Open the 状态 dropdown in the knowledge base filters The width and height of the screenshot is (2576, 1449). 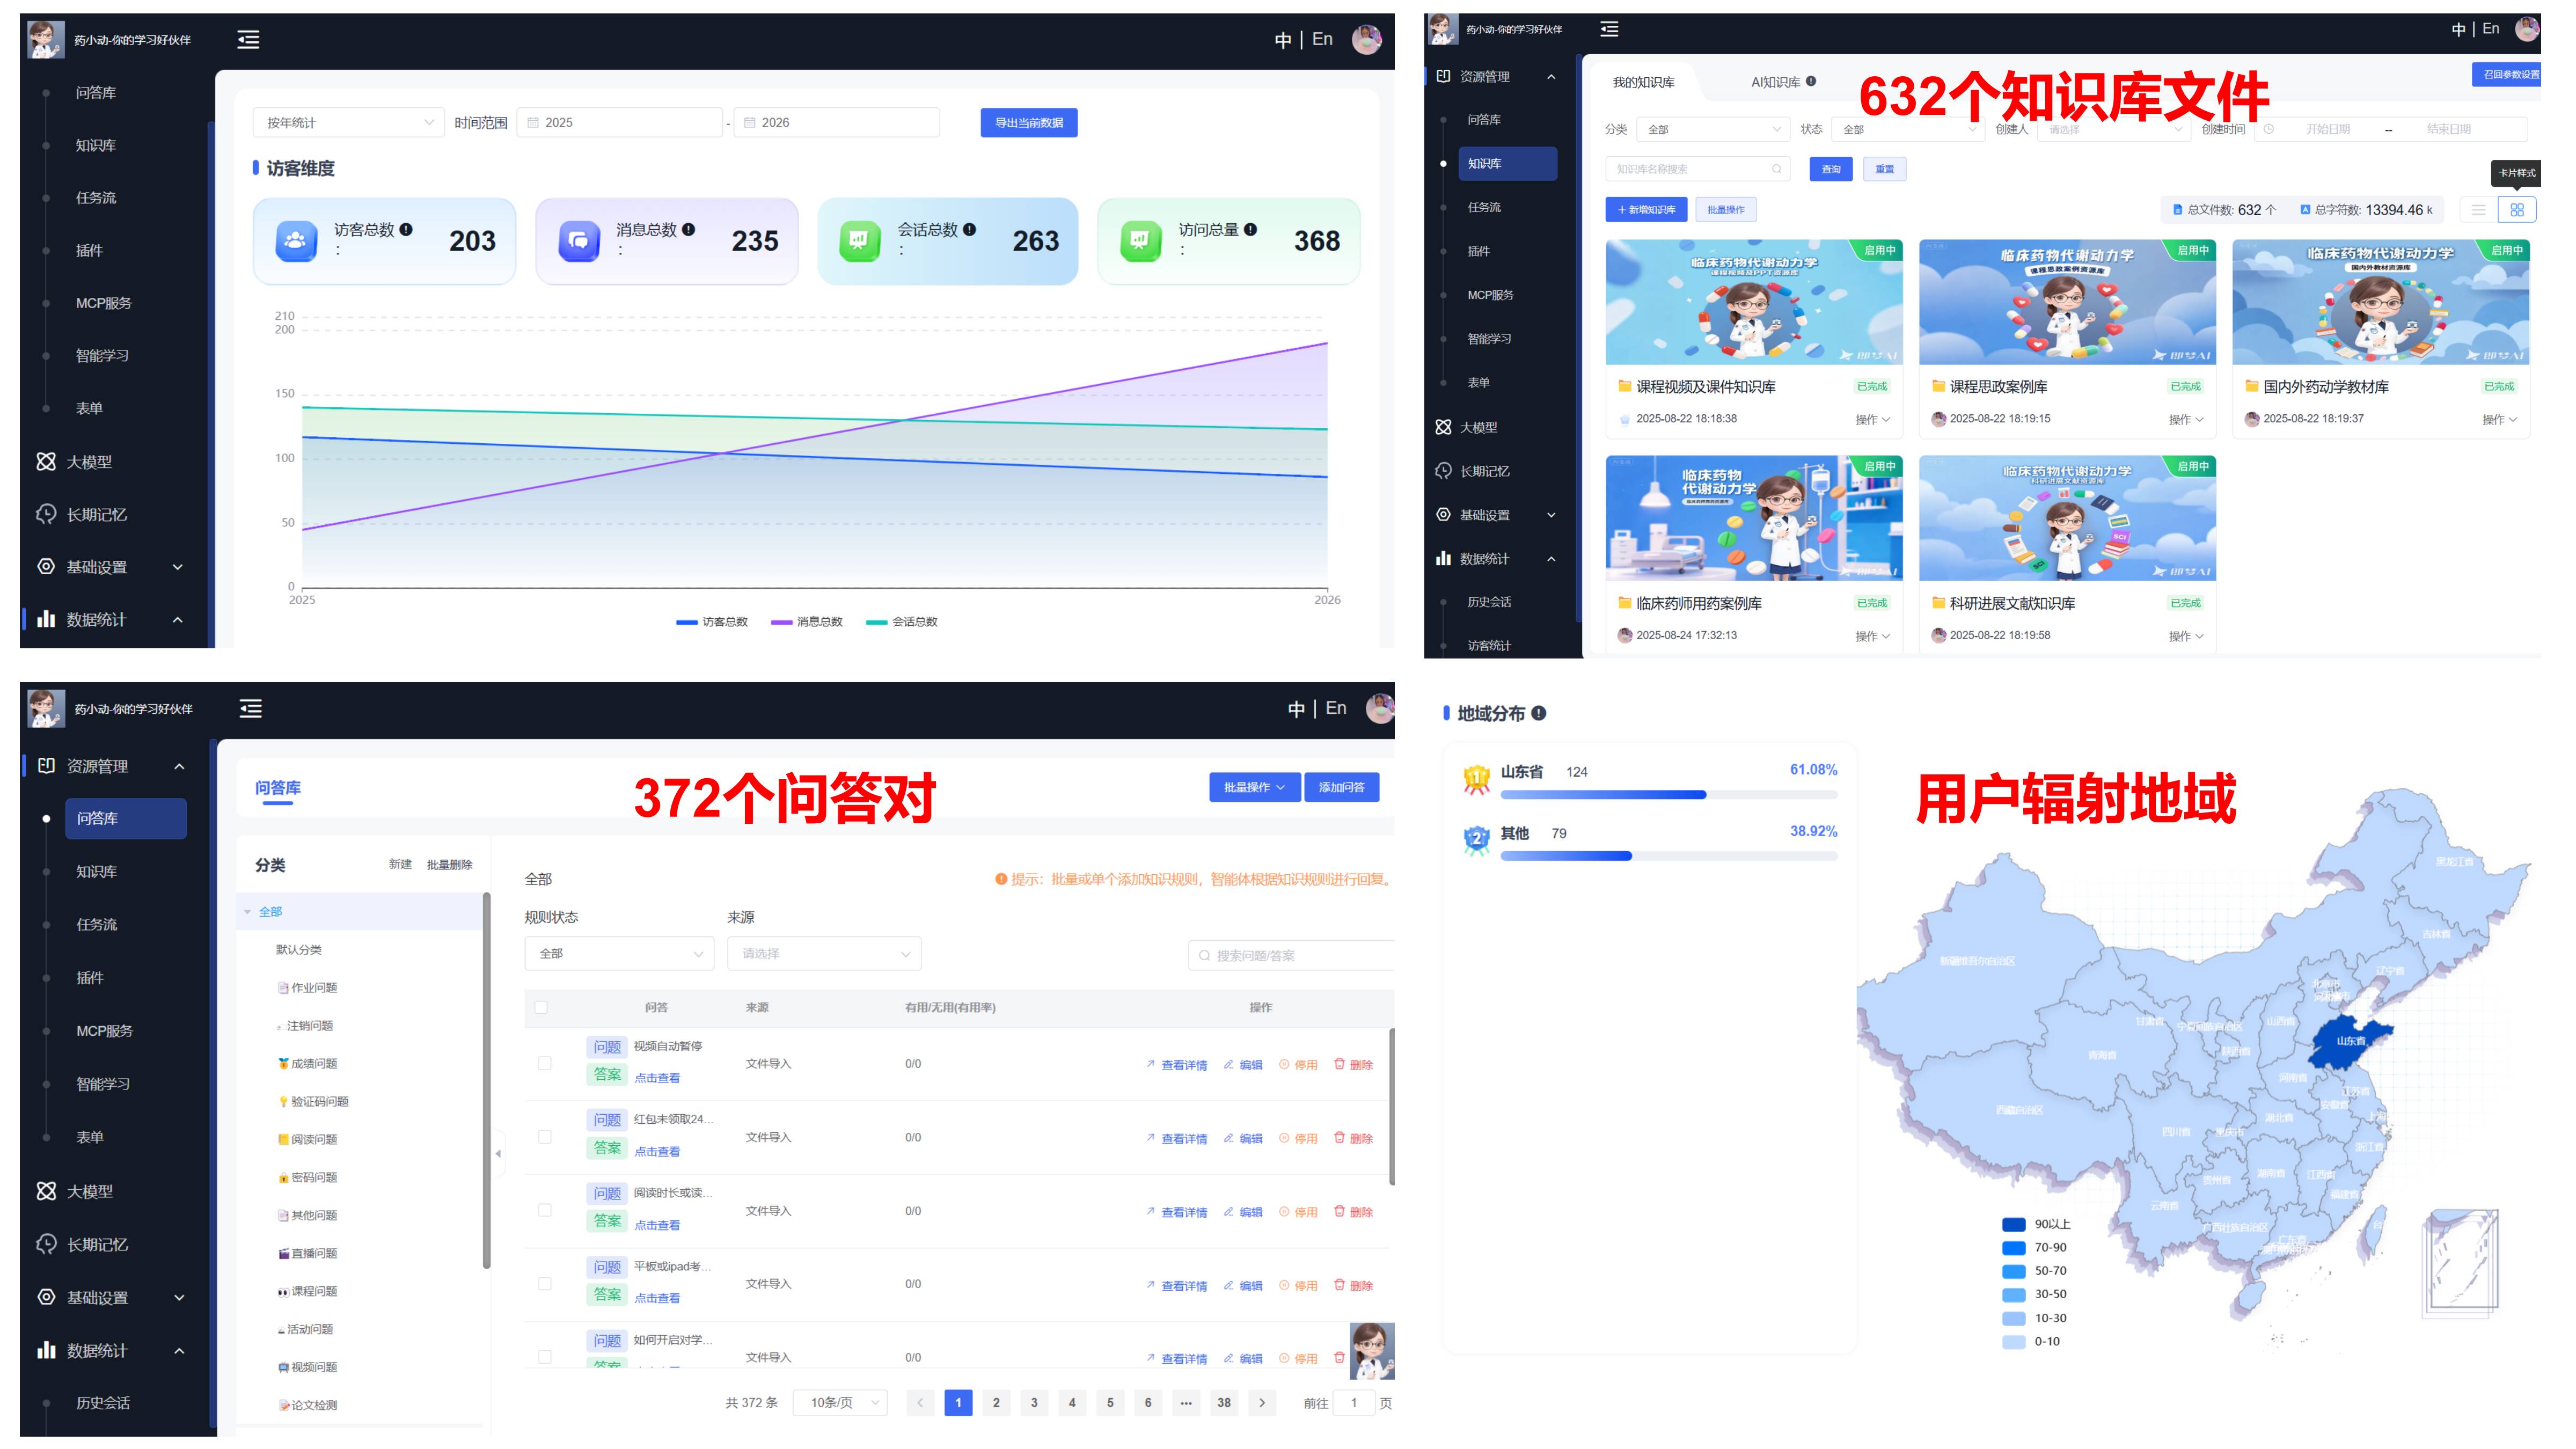[x=1907, y=129]
